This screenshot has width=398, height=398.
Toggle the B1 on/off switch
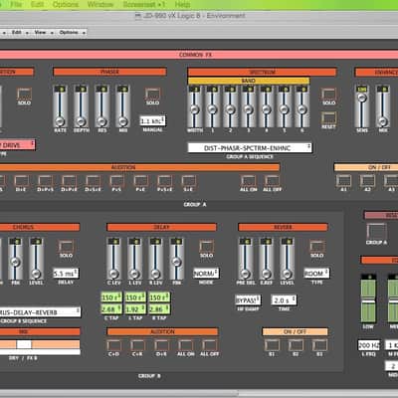pyautogui.click(x=272, y=345)
